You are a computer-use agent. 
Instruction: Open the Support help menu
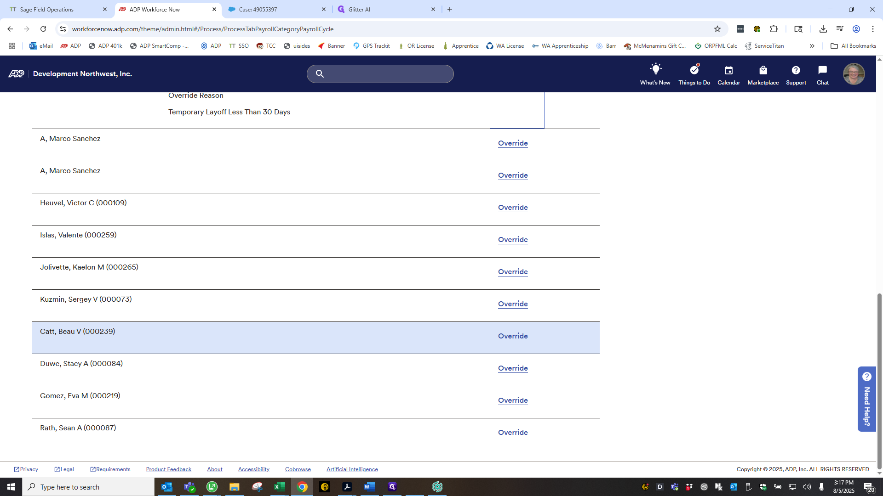[x=796, y=74]
